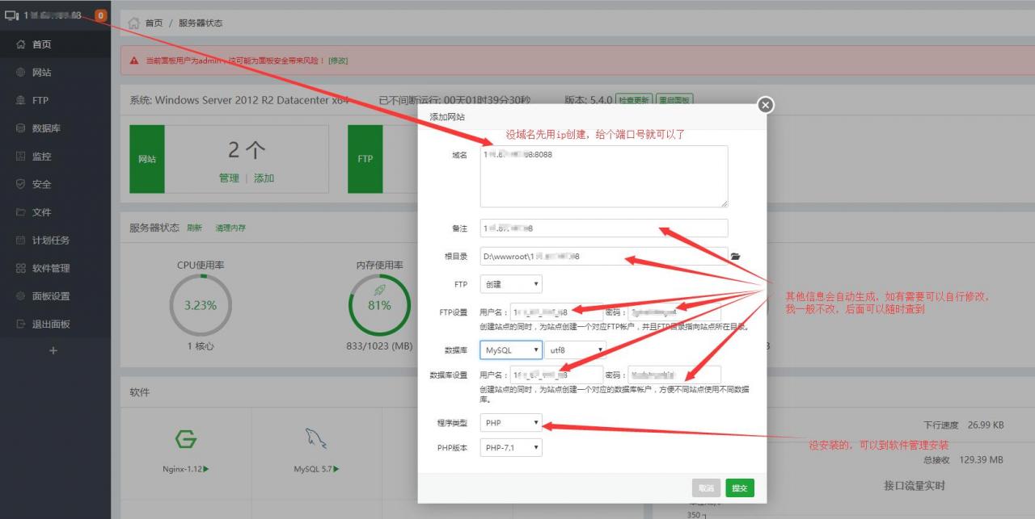Open the MySQL database type dropdown
This screenshot has width=1035, height=519.
[511, 350]
